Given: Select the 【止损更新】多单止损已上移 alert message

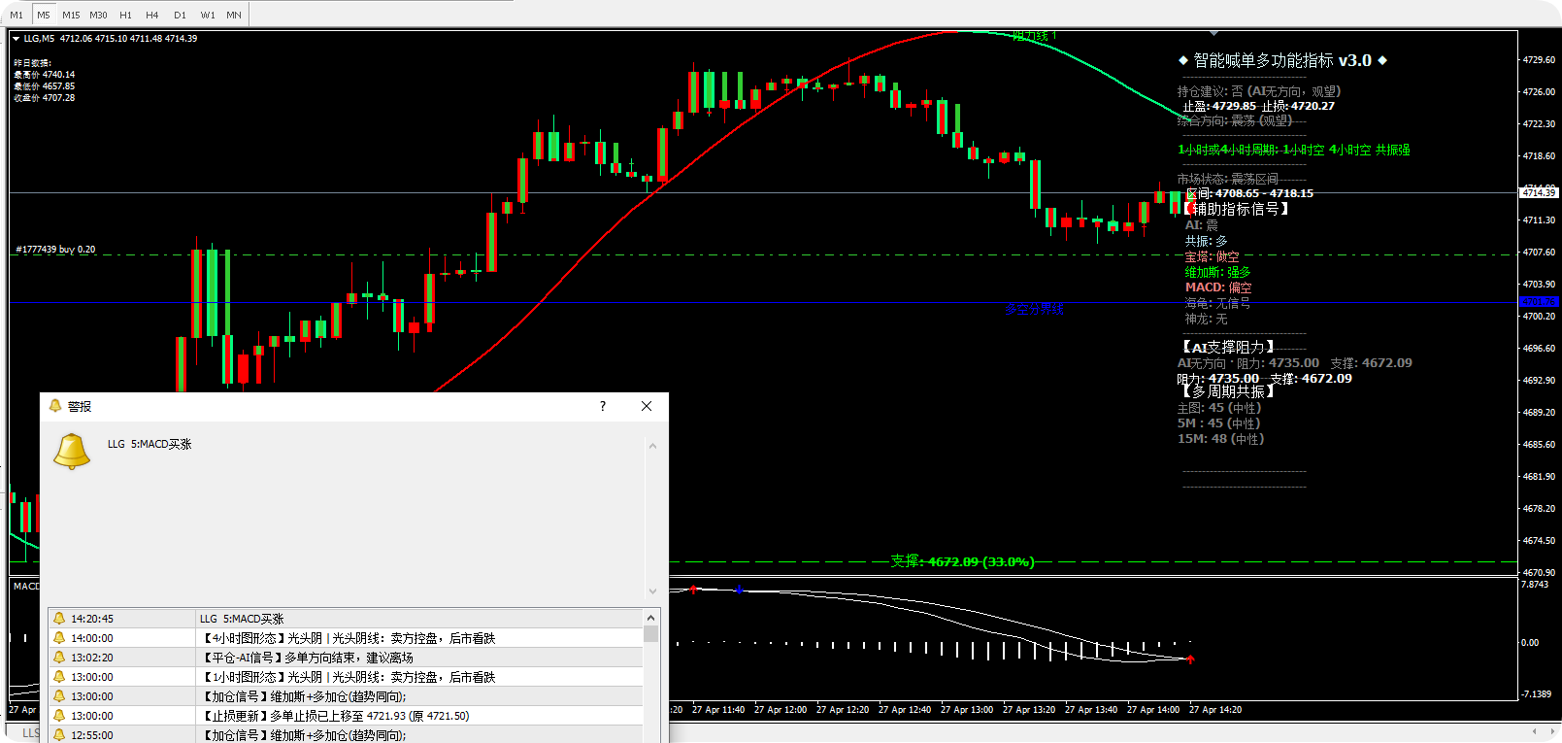Looking at the screenshot, I should [335, 716].
